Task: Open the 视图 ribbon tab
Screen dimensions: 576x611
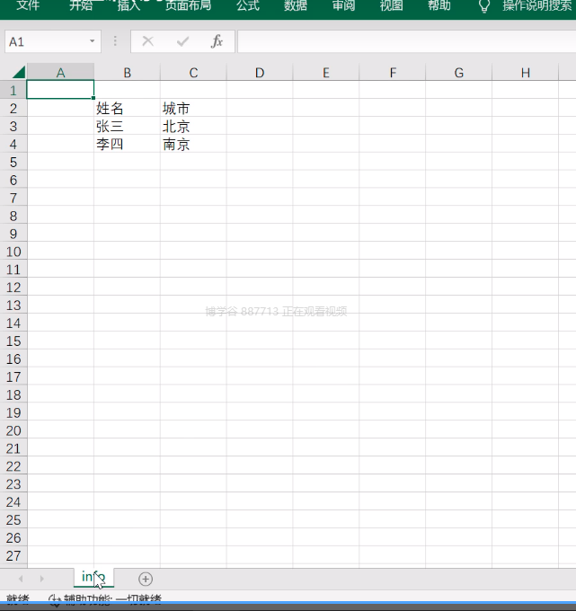Action: (391, 5)
